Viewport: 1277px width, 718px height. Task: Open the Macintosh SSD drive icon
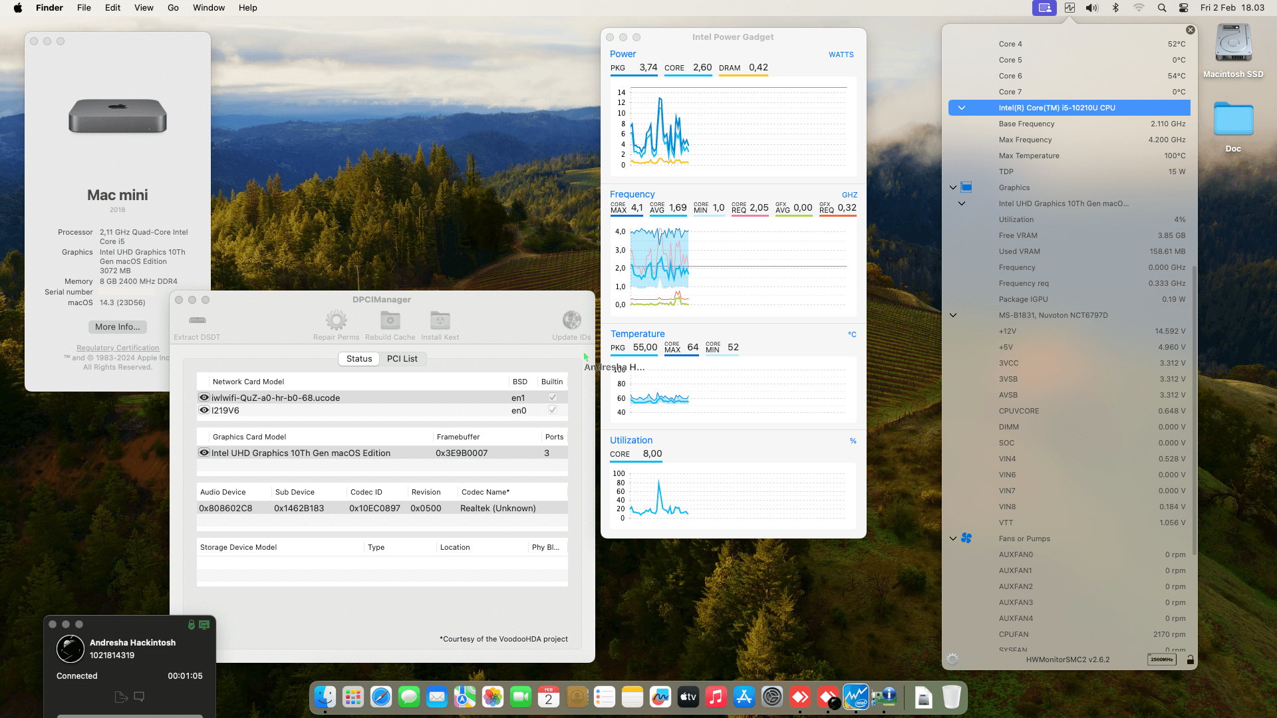coord(1233,44)
